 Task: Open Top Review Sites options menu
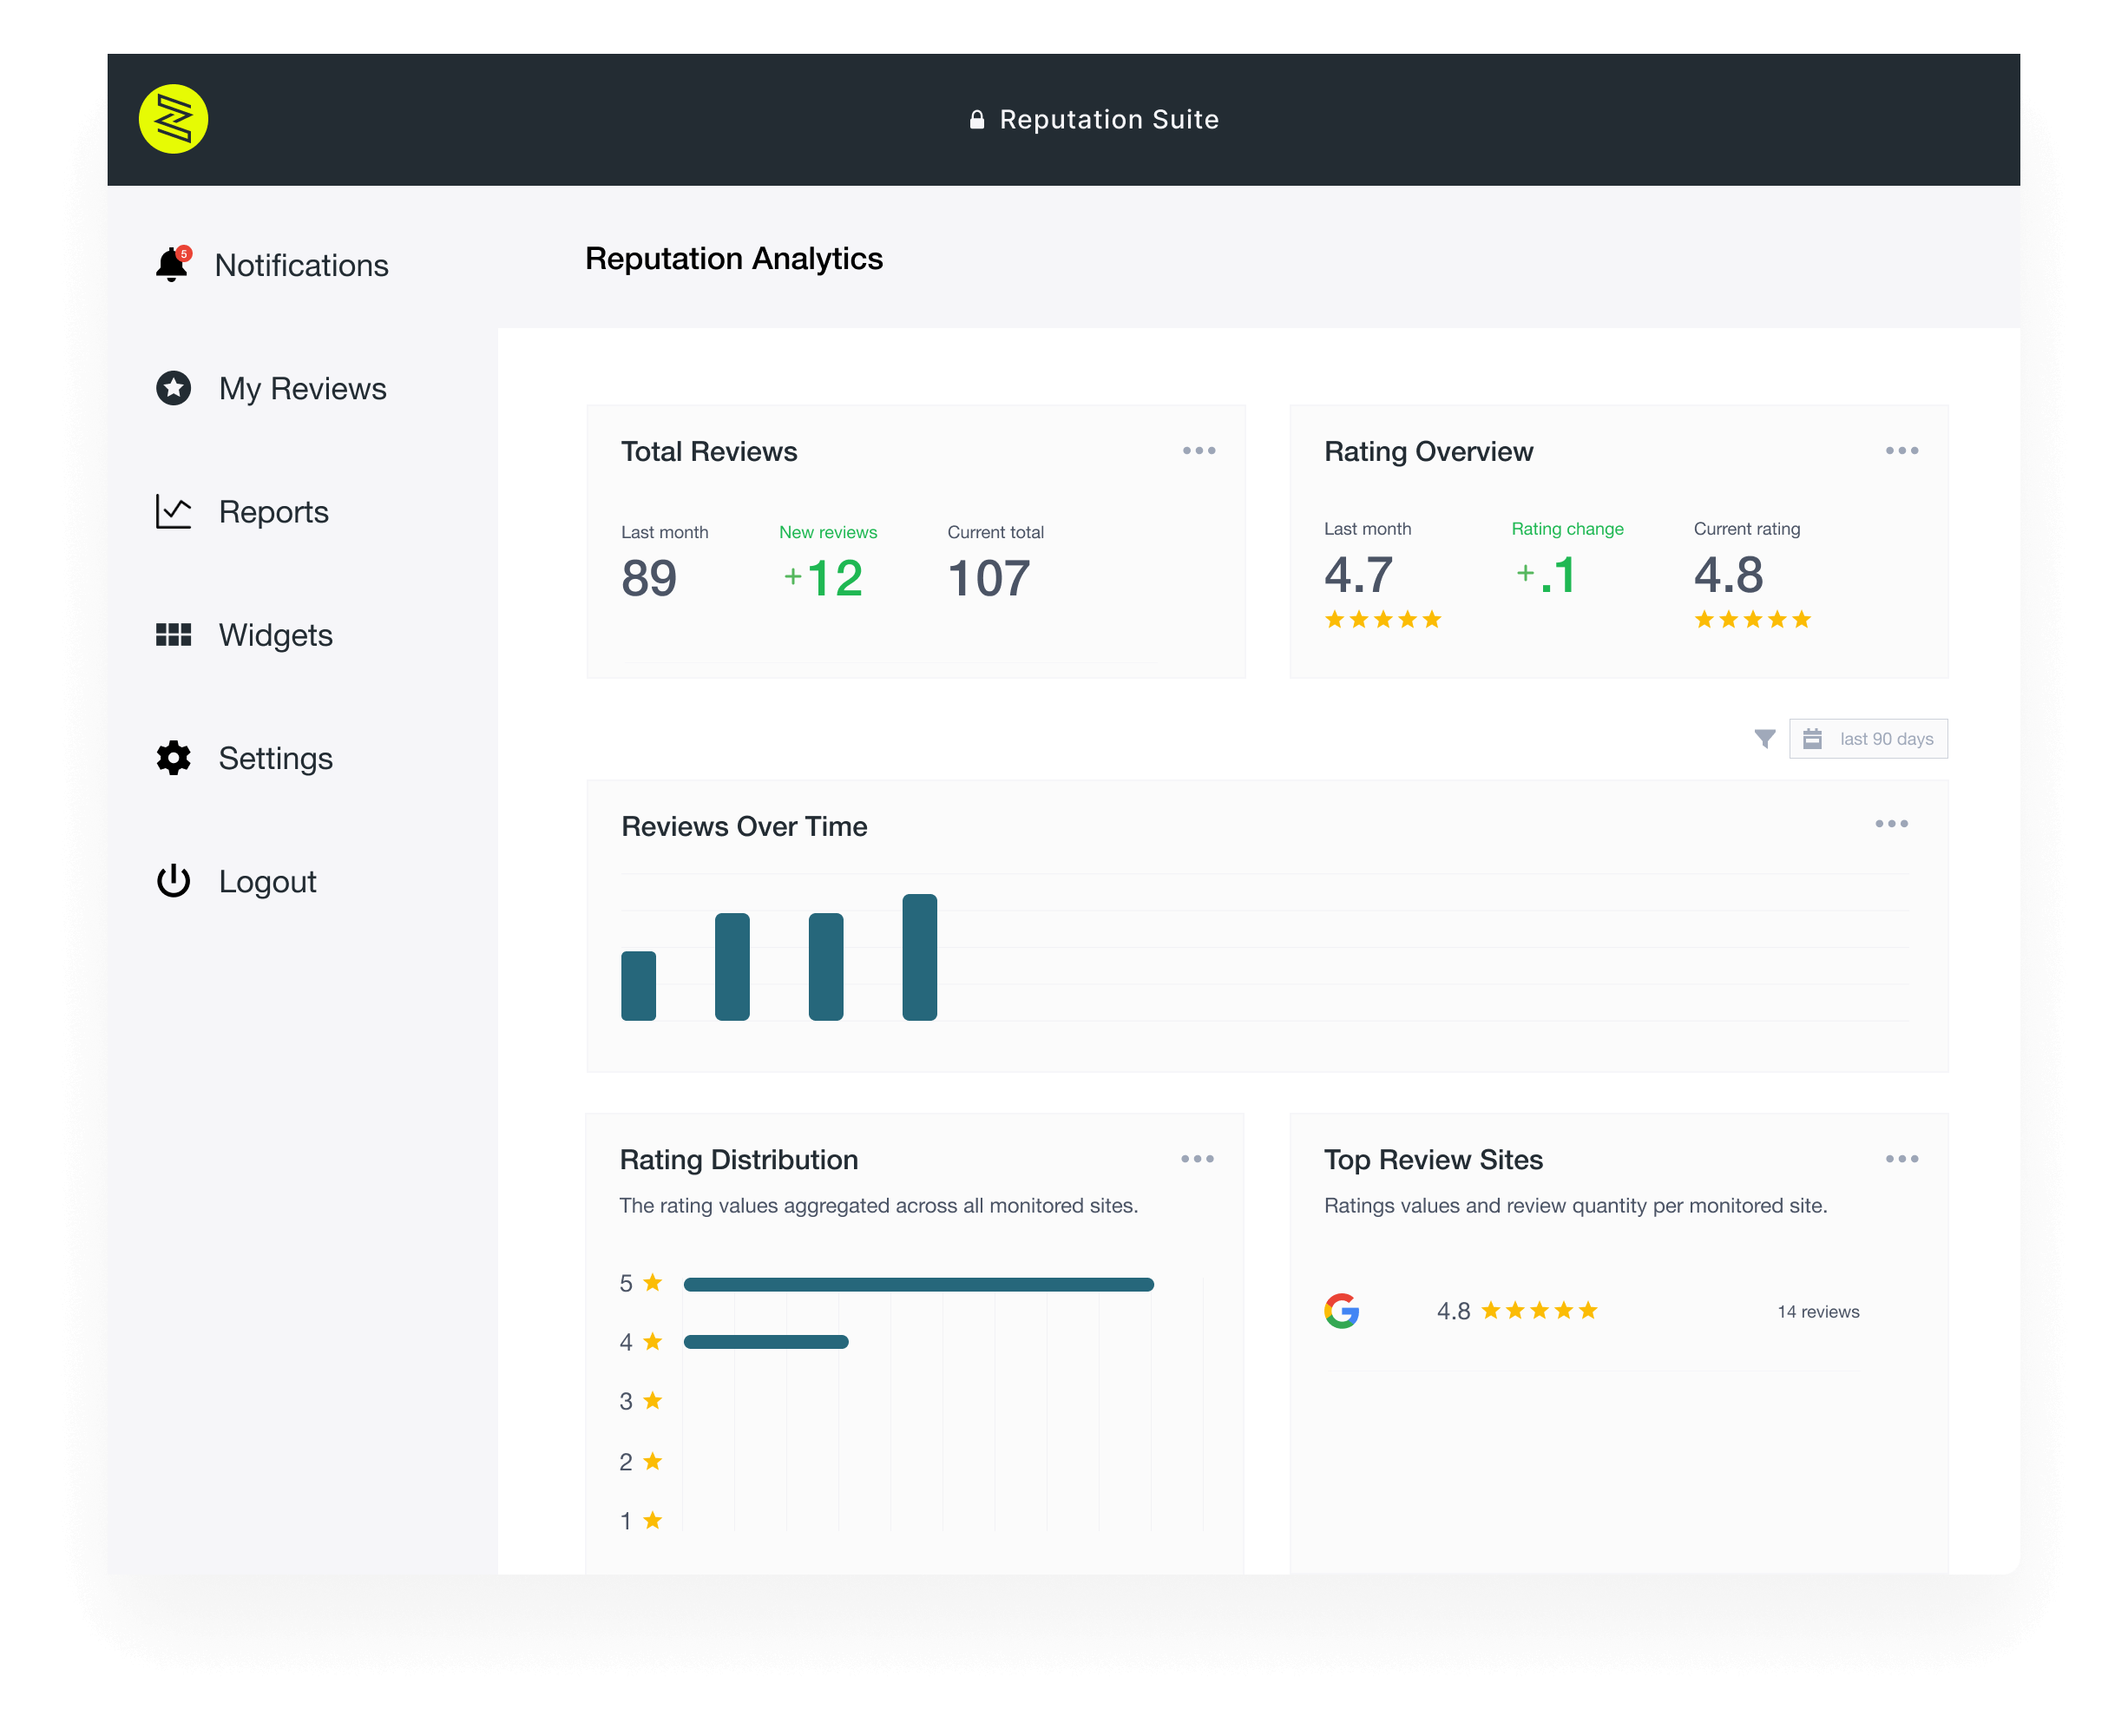[x=1902, y=1159]
